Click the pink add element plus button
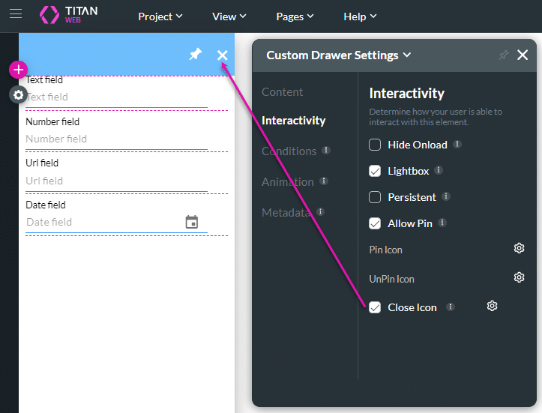 pyautogui.click(x=18, y=70)
